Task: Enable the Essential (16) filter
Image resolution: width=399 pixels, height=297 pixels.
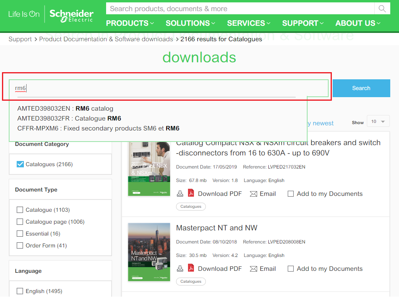Action: pos(20,234)
